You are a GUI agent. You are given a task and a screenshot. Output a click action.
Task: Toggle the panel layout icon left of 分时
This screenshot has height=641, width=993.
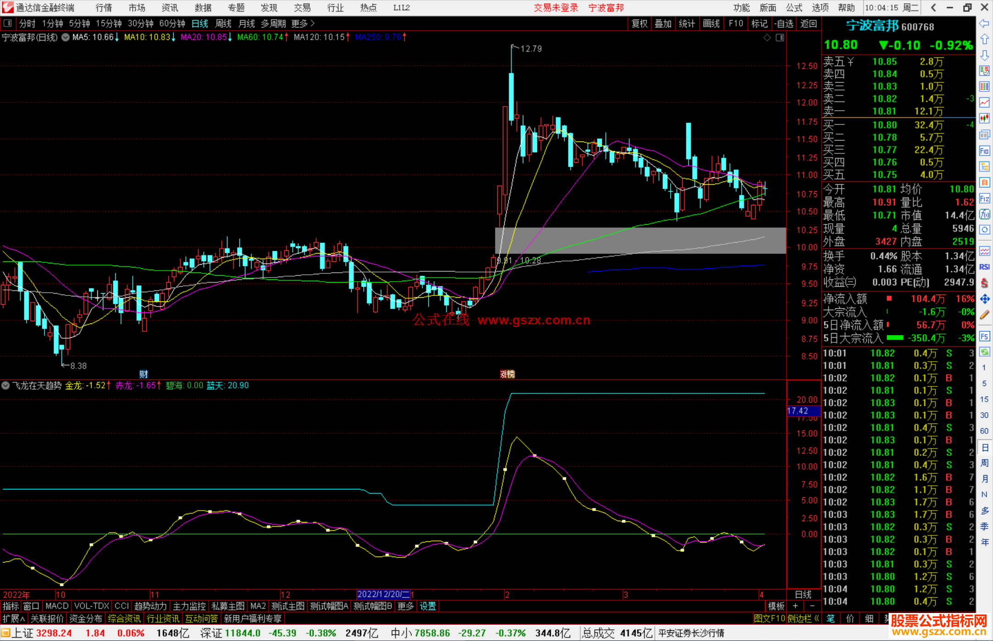[x=8, y=23]
